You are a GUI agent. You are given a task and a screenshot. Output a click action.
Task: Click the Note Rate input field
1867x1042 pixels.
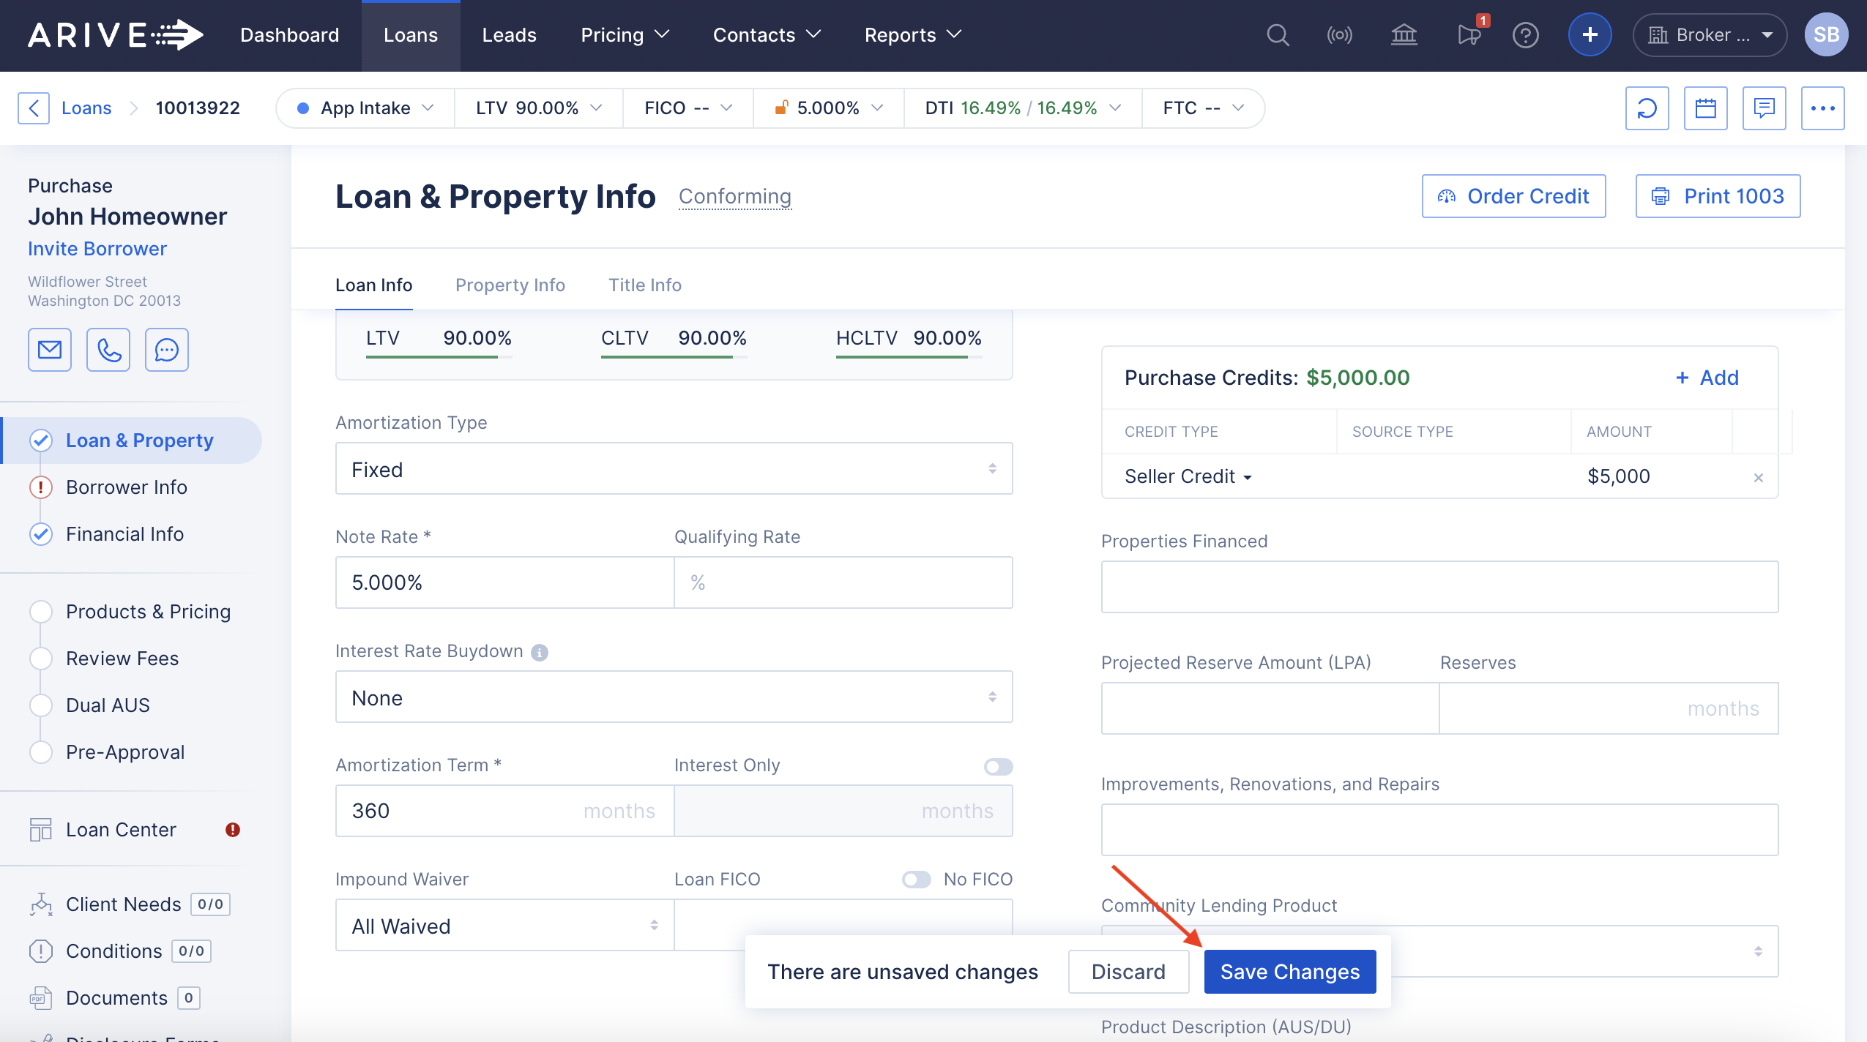point(504,582)
